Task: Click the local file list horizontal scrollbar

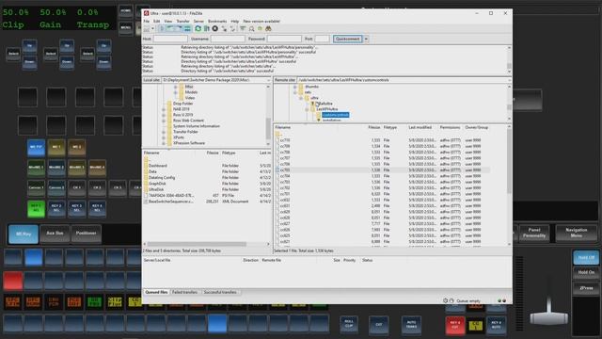Action: (x=197, y=244)
